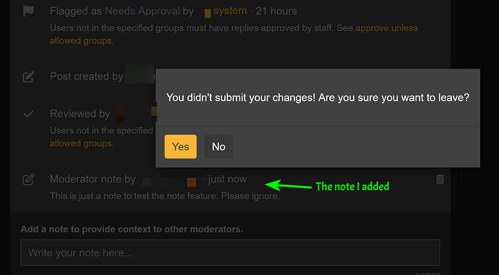The width and height of the screenshot is (499, 275).
Task: Click the checkmark icon beside Reviewed by
Action: pos(28,114)
